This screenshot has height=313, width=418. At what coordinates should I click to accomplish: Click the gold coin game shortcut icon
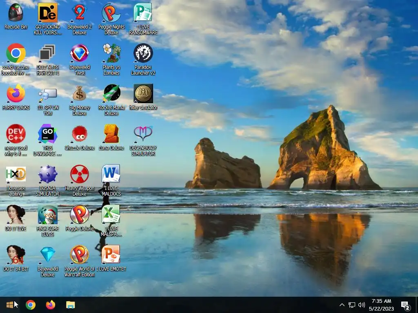143,93
